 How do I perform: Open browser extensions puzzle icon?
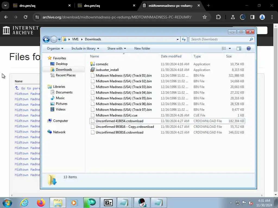pyautogui.click(x=219, y=17)
